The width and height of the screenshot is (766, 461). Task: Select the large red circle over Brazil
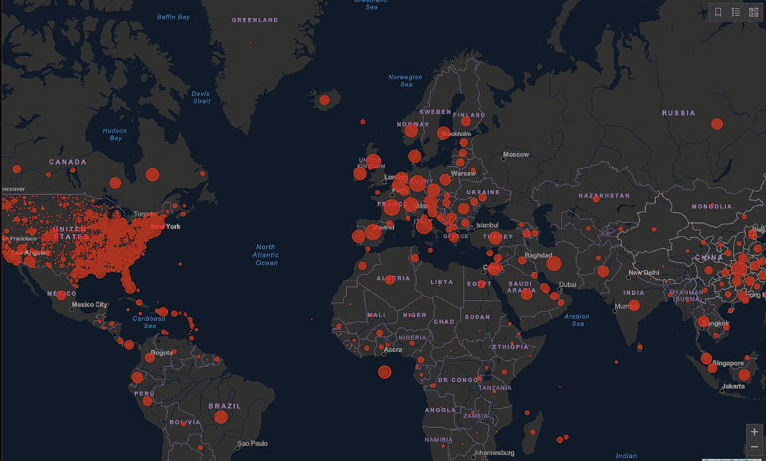pyautogui.click(x=221, y=417)
